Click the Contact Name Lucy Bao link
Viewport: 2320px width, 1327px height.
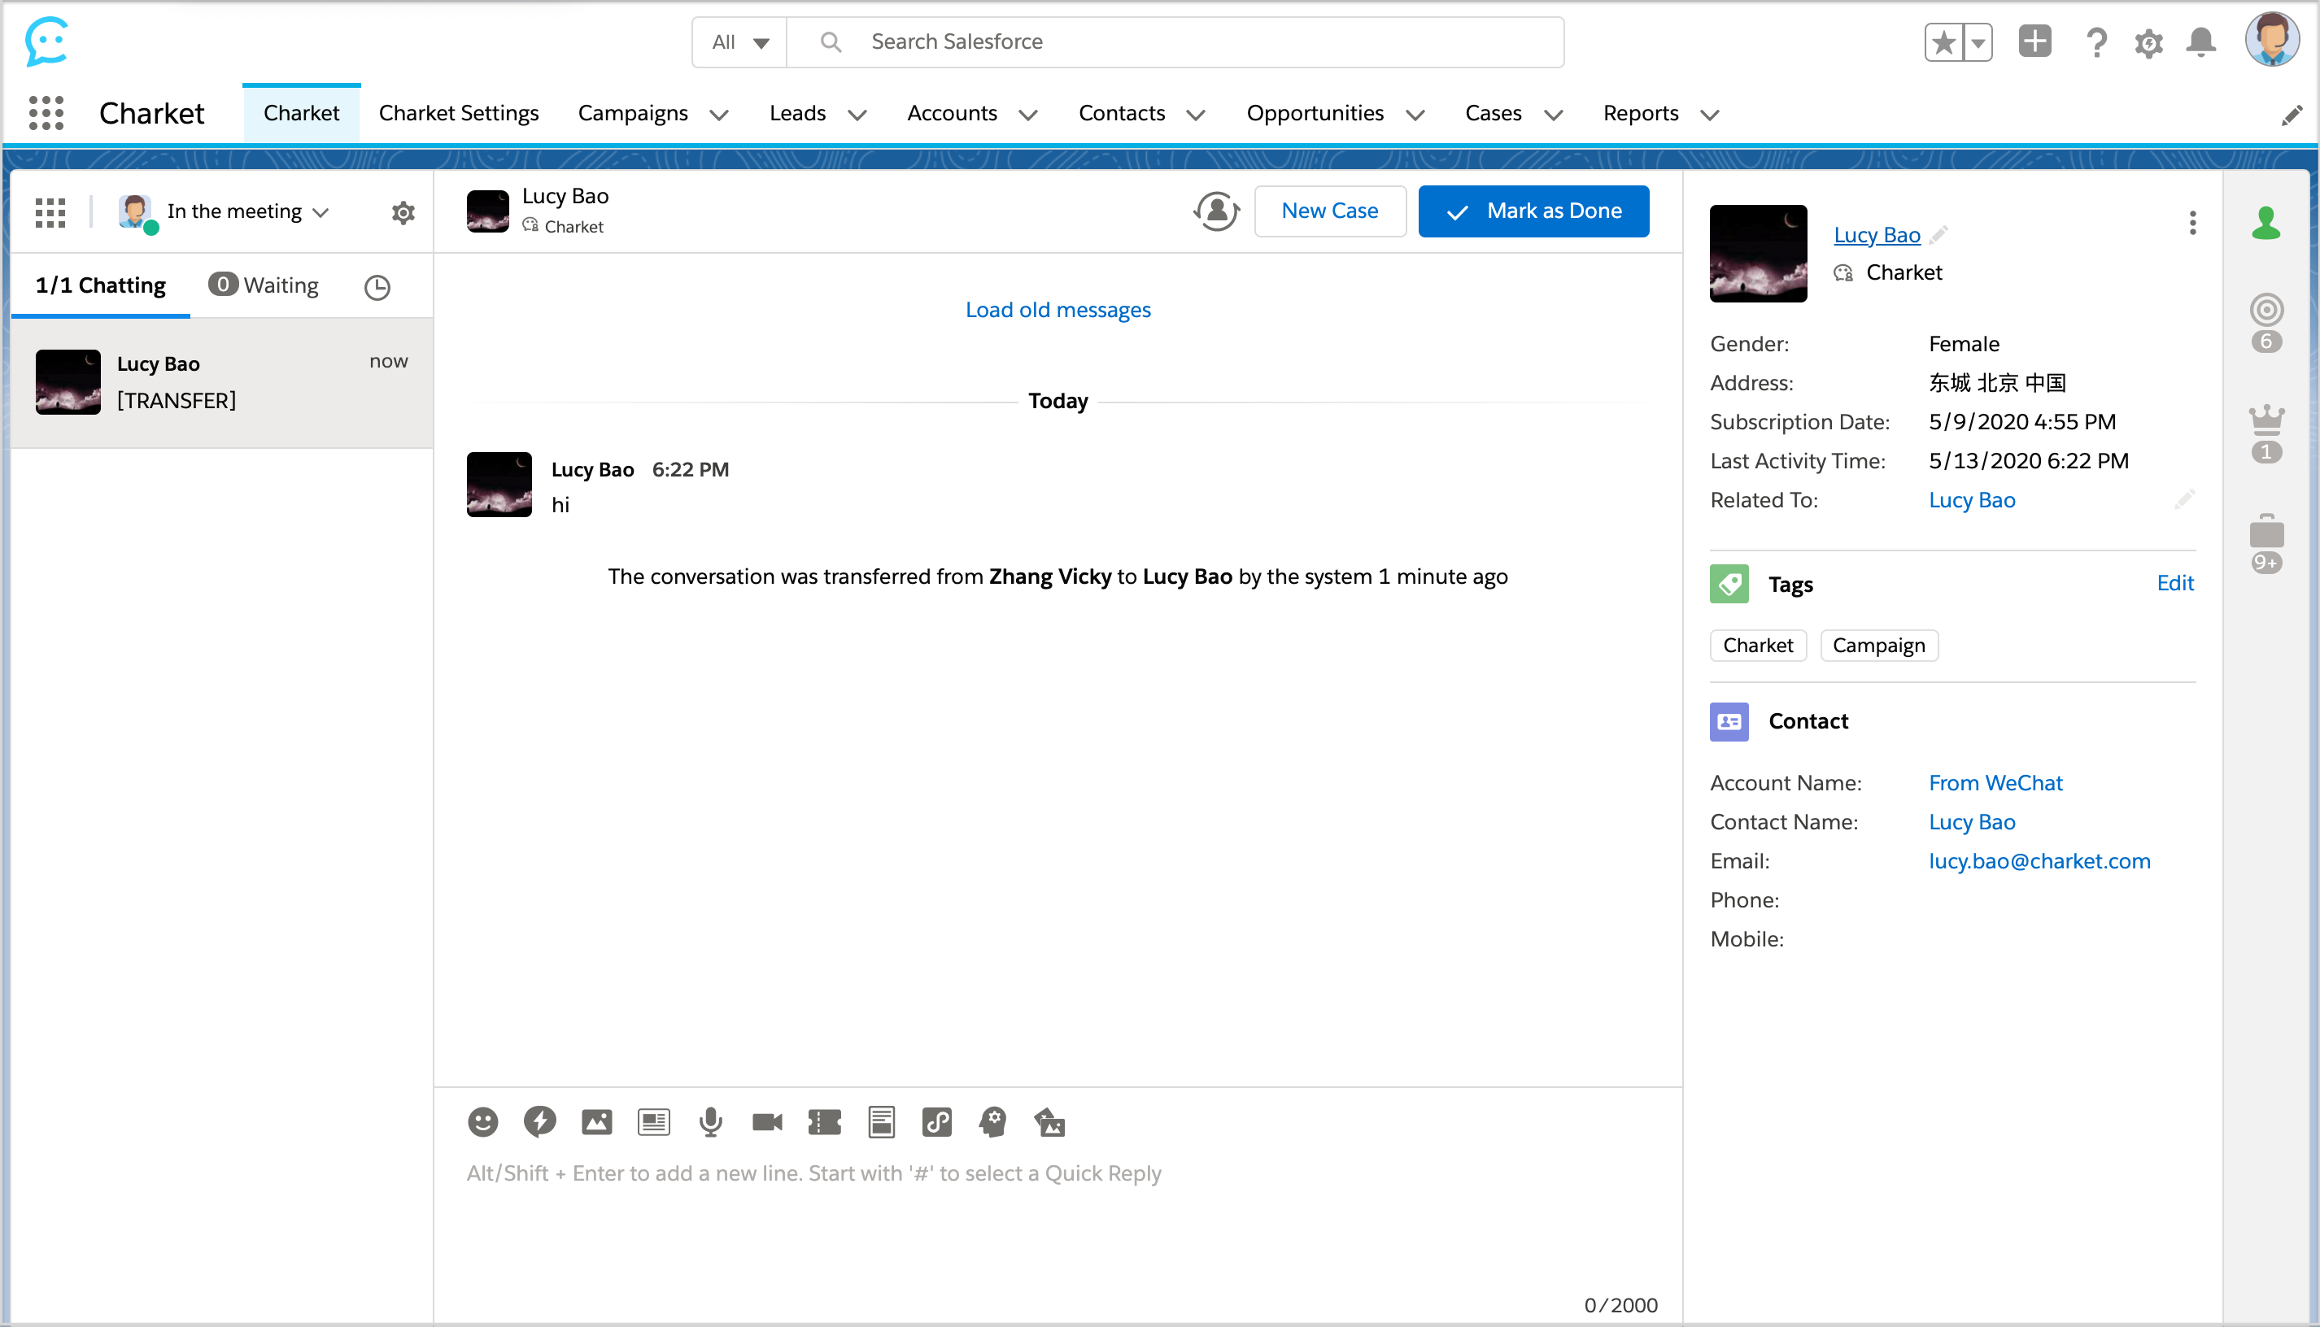click(1971, 822)
